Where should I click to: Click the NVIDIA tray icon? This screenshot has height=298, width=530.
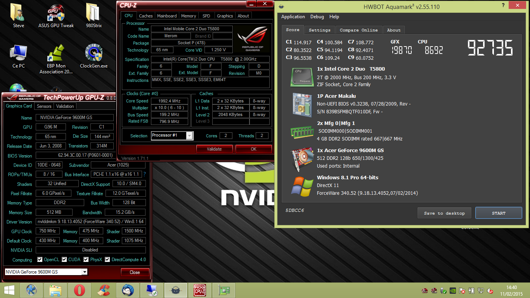pos(452,290)
